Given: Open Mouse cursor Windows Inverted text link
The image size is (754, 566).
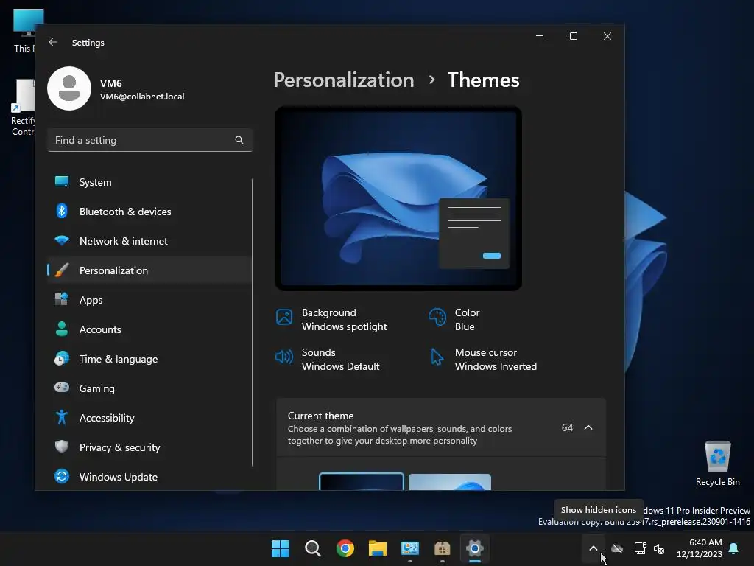Looking at the screenshot, I should tap(496, 360).
